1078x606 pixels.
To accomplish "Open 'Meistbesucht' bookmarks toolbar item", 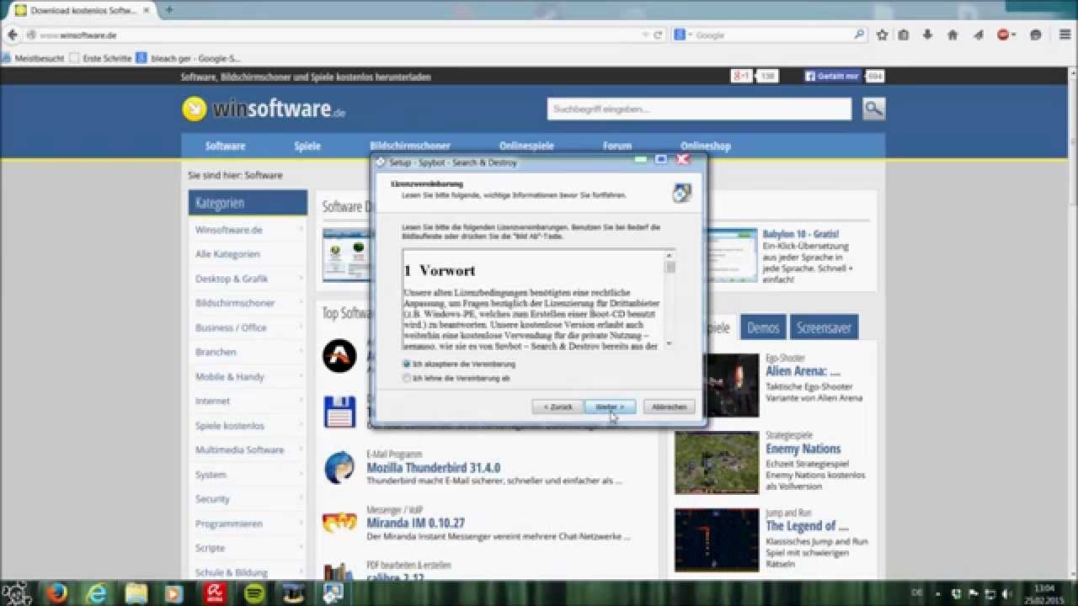I will 34,58.
